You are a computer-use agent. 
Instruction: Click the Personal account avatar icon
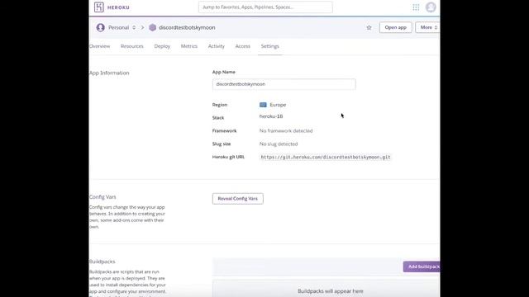tap(100, 27)
